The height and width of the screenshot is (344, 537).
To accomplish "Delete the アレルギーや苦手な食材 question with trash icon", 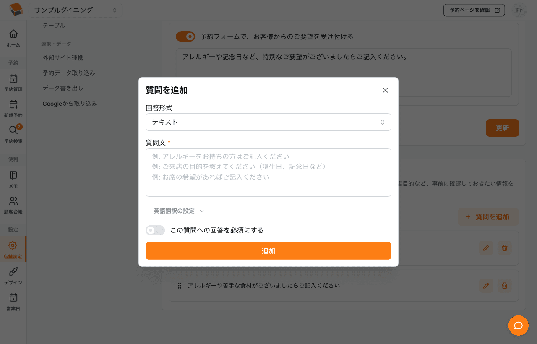I will pos(505,286).
